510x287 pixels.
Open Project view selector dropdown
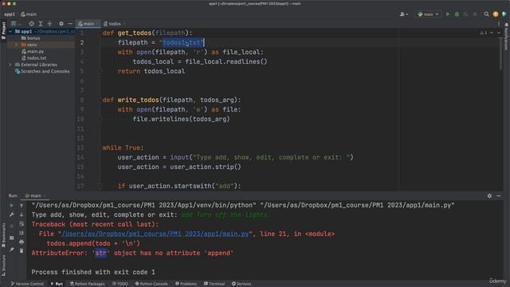pyautogui.click(x=16, y=24)
